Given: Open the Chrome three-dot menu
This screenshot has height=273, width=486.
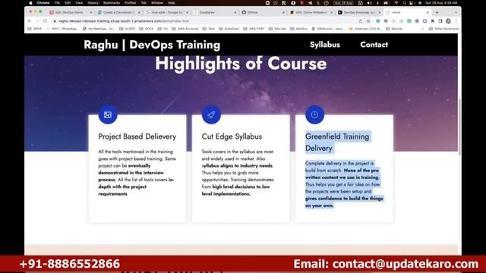Looking at the screenshot, I should point(456,21).
